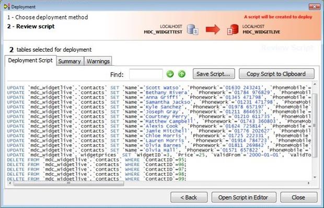The height and width of the screenshot is (208, 324).
Task: Click the MDC_WIDGETTEST source database icon
Action: tap(193, 30)
